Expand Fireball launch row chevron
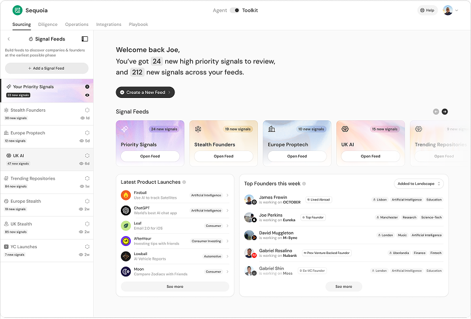Image resolution: width=471 pixels, height=319 pixels. pyautogui.click(x=227, y=195)
